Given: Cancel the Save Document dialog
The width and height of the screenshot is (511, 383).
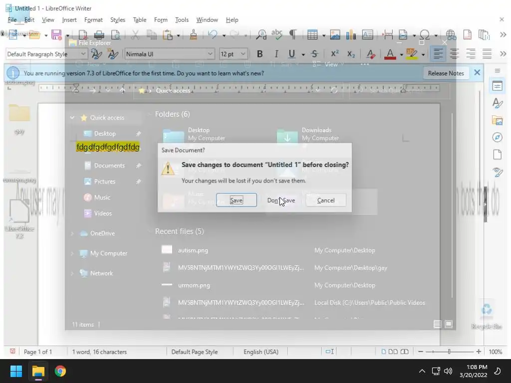Looking at the screenshot, I should coord(326,200).
